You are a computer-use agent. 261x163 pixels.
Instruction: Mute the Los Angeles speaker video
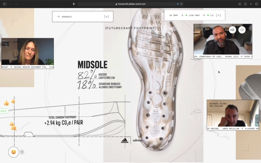(x=232, y=30)
